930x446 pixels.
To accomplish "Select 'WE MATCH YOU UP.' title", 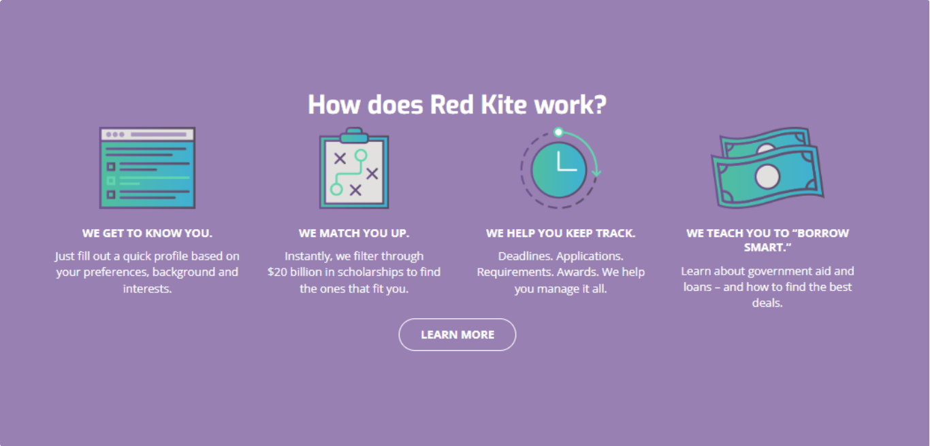I will point(354,233).
